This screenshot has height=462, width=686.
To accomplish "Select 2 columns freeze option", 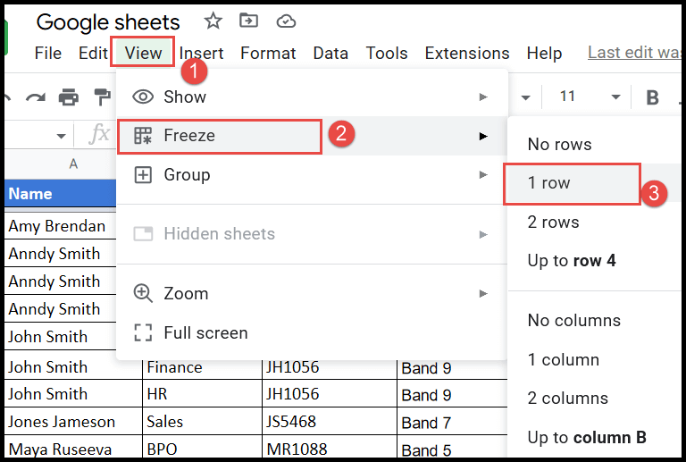I will click(x=595, y=399).
